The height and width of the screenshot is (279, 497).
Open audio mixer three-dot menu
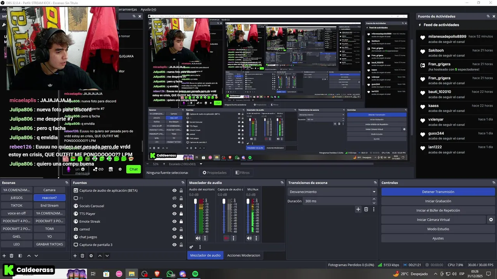click(200, 247)
